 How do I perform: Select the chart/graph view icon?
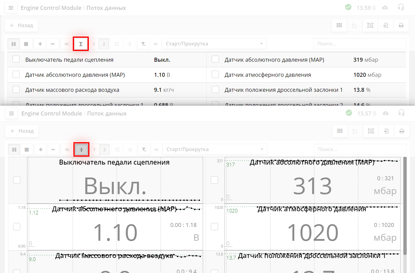[x=355, y=25]
